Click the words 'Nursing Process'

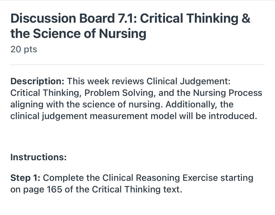click(x=227, y=93)
